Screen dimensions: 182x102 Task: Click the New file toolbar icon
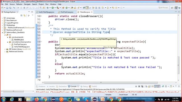(2, 8)
